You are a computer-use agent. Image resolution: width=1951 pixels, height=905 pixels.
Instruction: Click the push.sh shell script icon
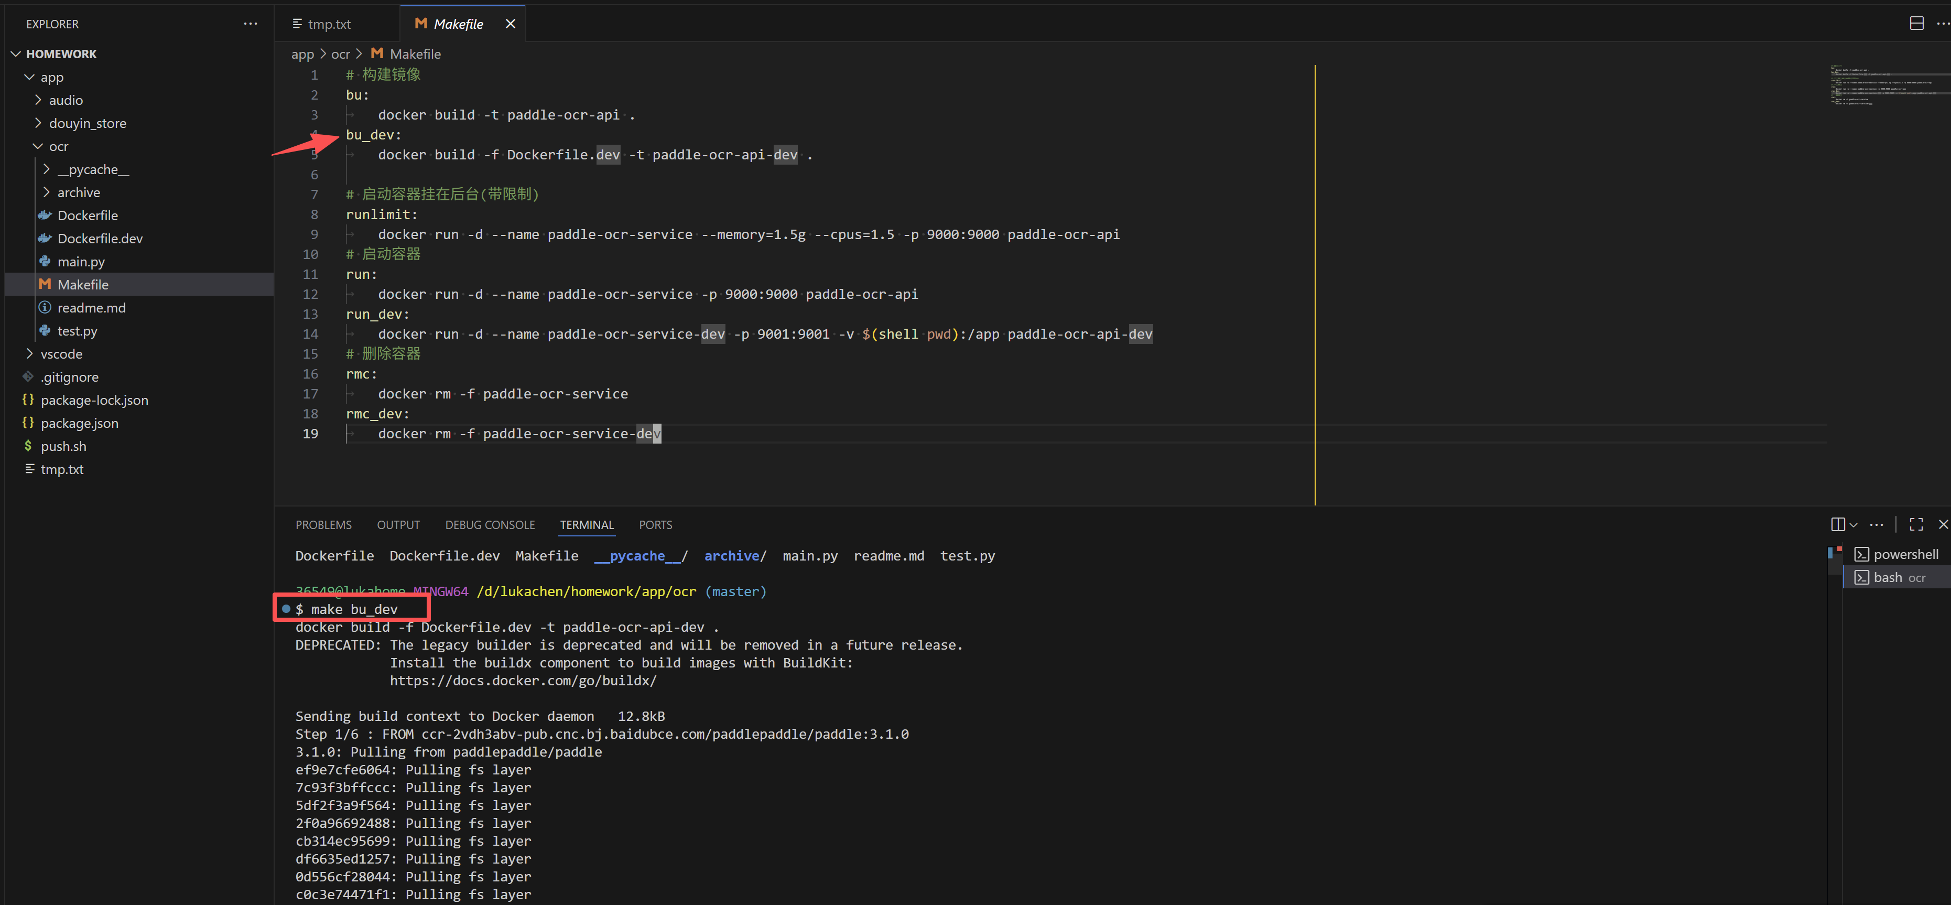coord(28,445)
